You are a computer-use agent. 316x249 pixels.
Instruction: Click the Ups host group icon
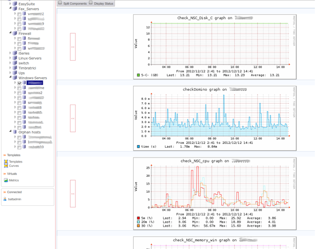(x=15, y=73)
